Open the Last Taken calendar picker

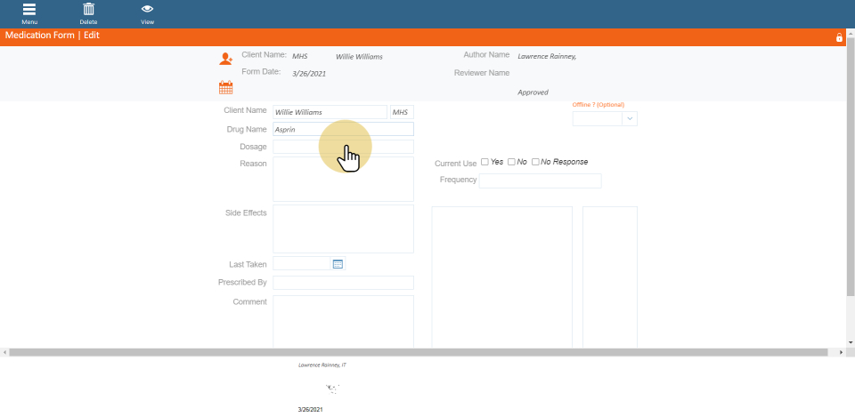338,264
